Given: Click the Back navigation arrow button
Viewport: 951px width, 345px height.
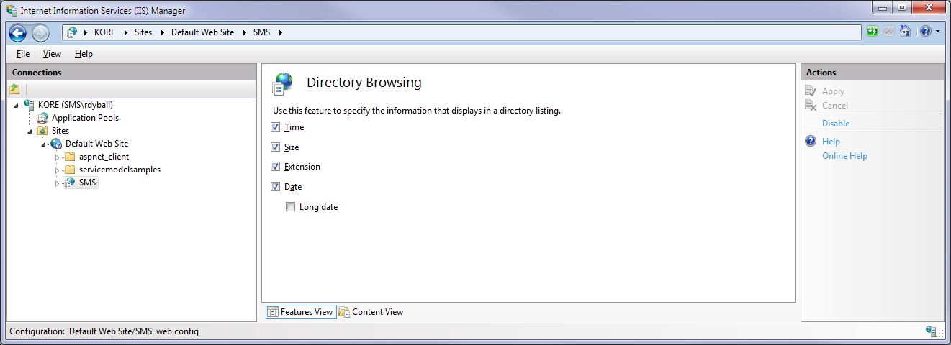Looking at the screenshot, I should coord(18,32).
